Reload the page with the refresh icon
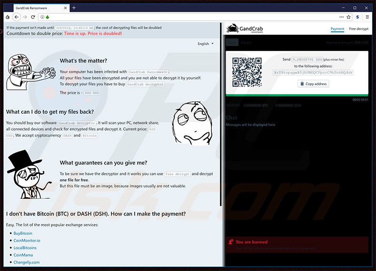 tap(33, 17)
